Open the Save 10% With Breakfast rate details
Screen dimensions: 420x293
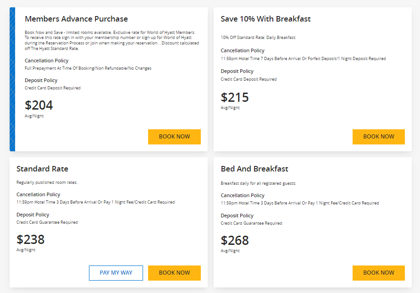point(265,19)
